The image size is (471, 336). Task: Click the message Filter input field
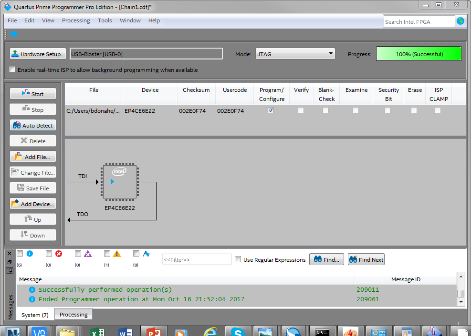pyautogui.click(x=197, y=260)
